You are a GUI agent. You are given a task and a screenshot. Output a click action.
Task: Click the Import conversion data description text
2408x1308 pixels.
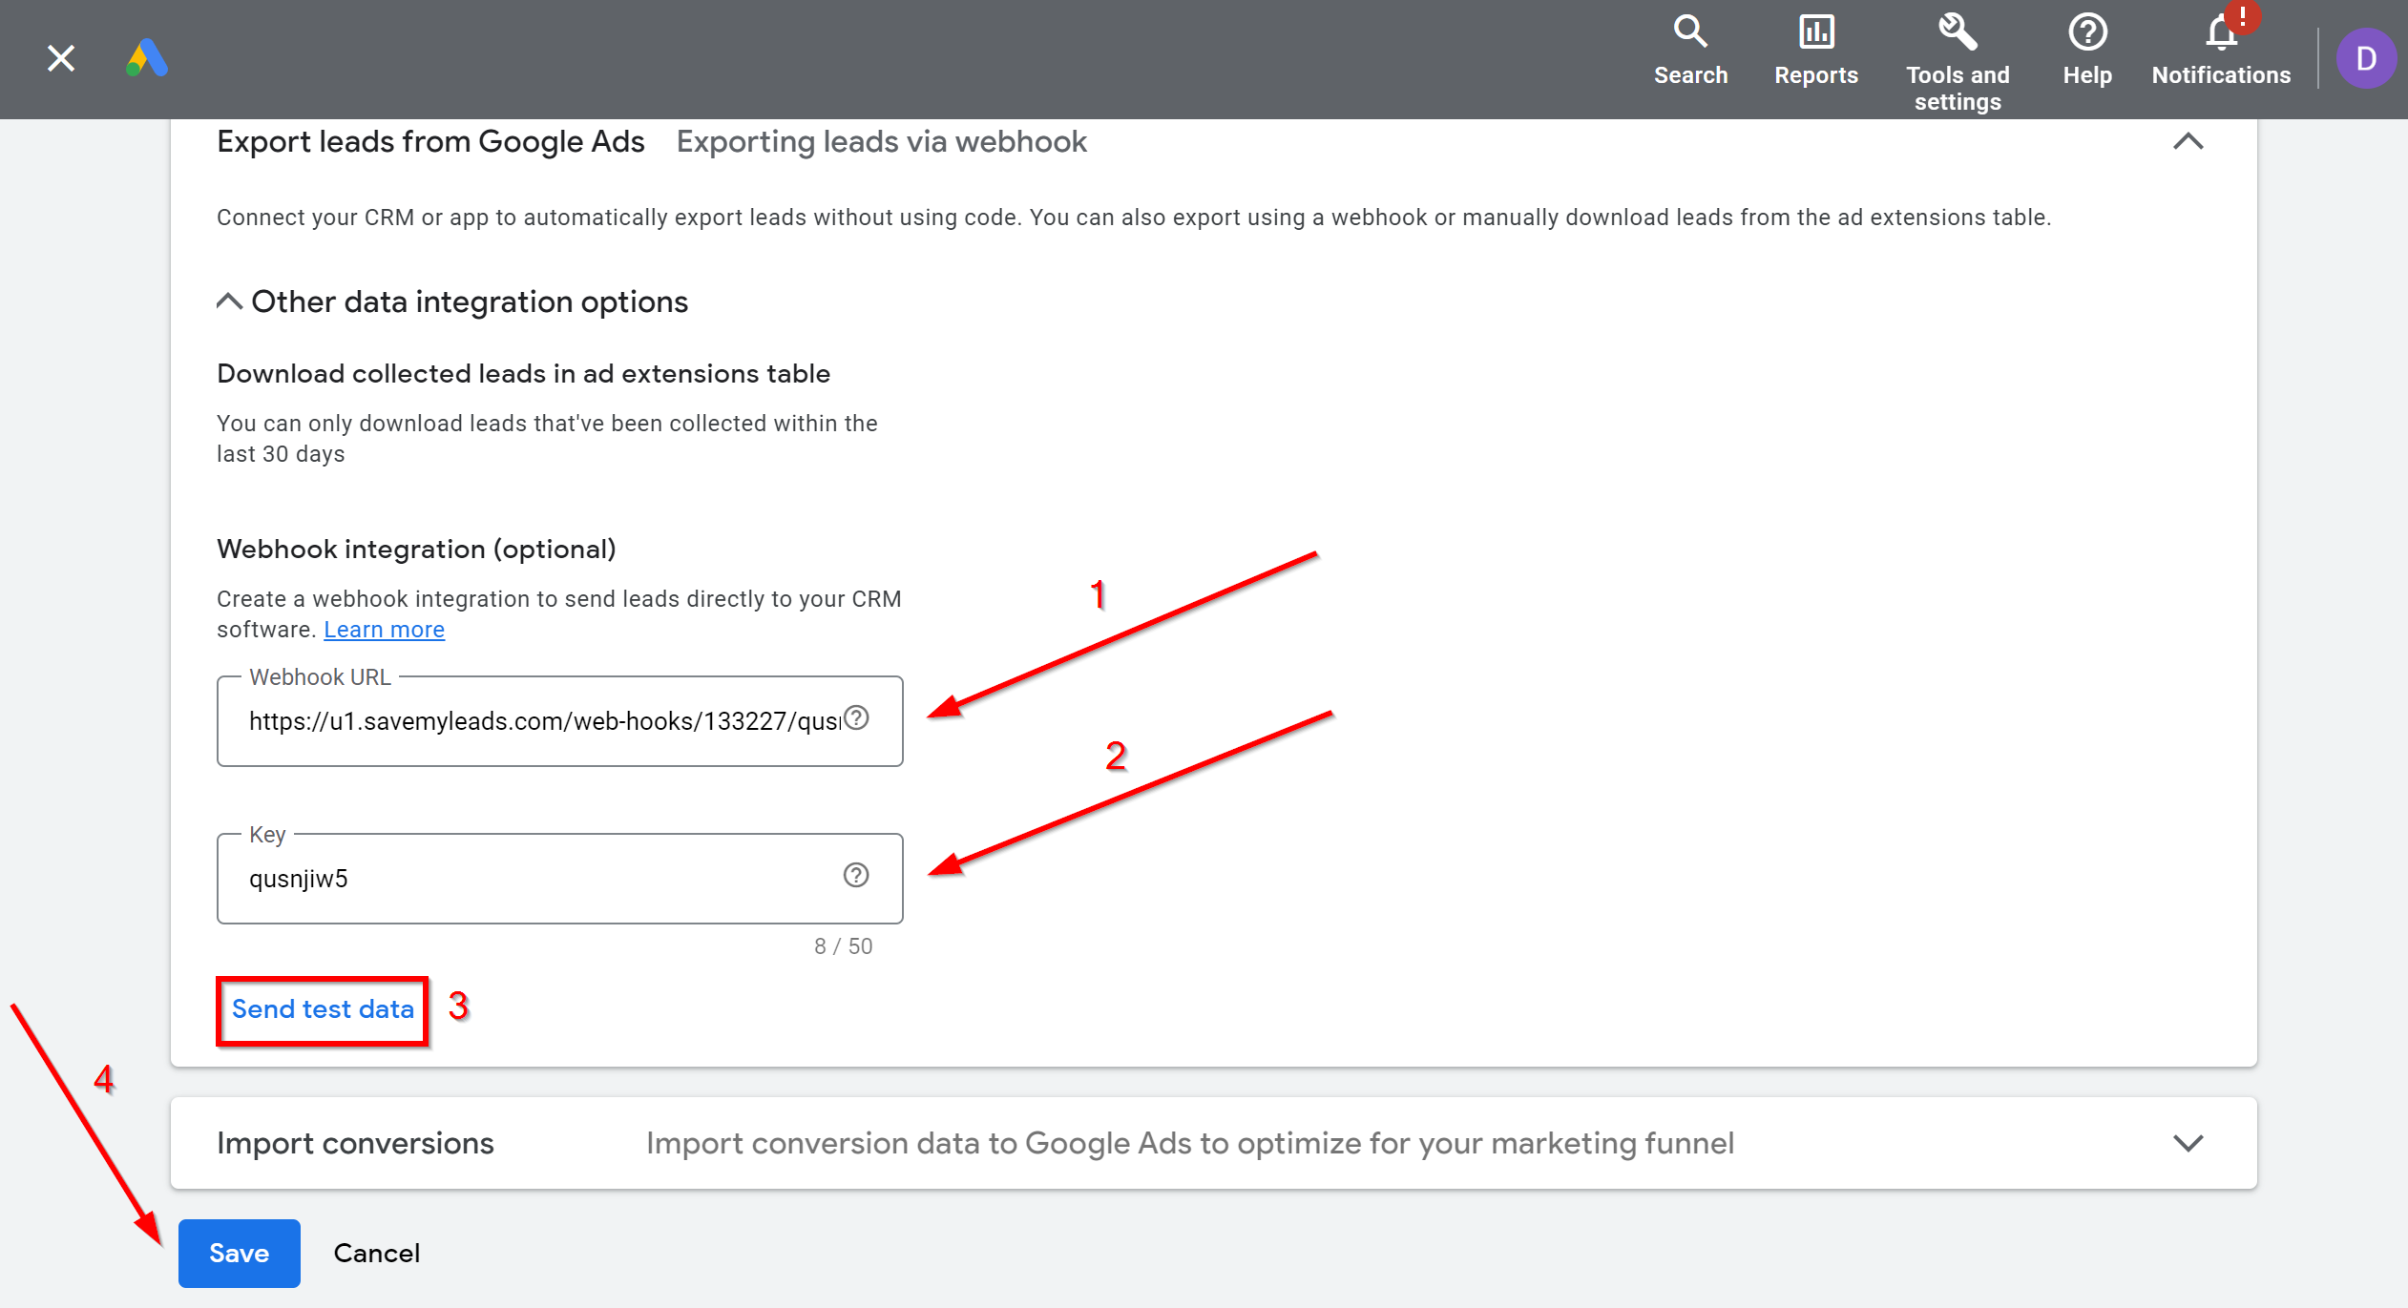pos(1189,1143)
